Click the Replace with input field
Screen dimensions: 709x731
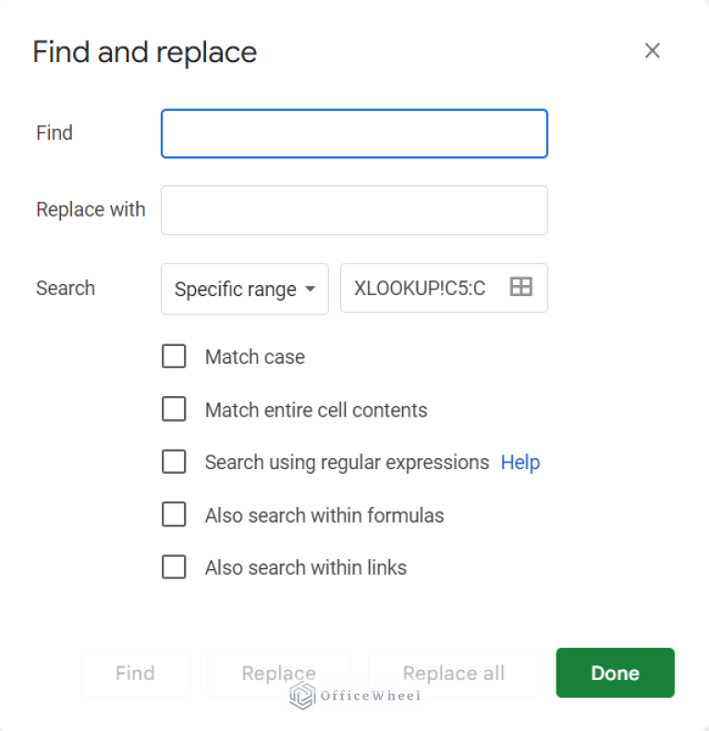pyautogui.click(x=354, y=210)
